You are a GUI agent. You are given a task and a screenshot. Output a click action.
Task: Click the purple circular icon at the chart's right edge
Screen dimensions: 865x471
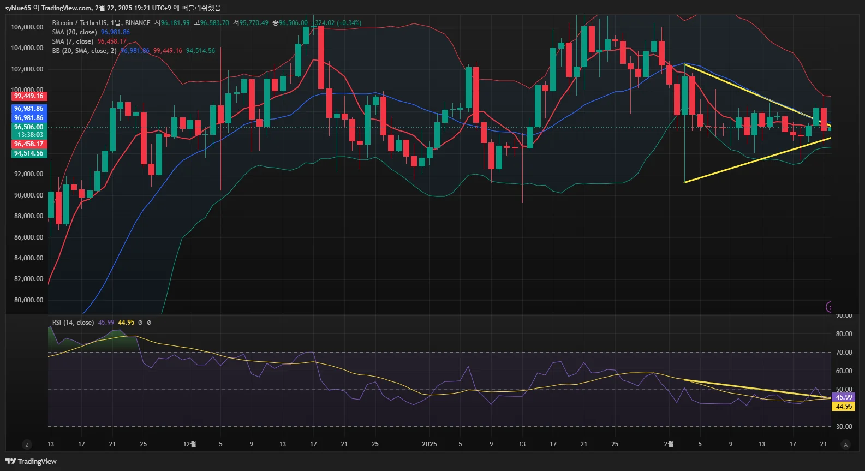point(830,307)
